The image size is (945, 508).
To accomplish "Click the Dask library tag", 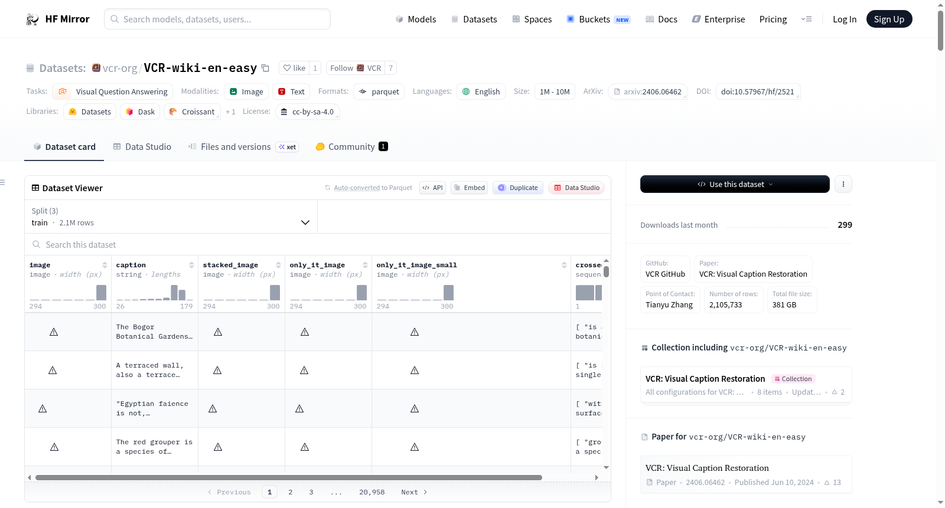I will (140, 112).
